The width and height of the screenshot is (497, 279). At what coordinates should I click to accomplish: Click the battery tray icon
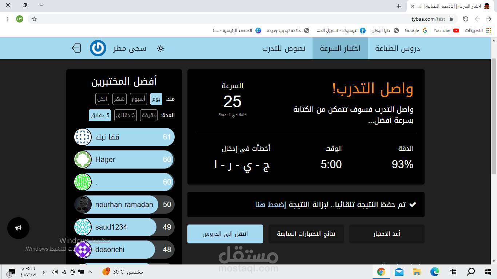pyautogui.click(x=81, y=272)
